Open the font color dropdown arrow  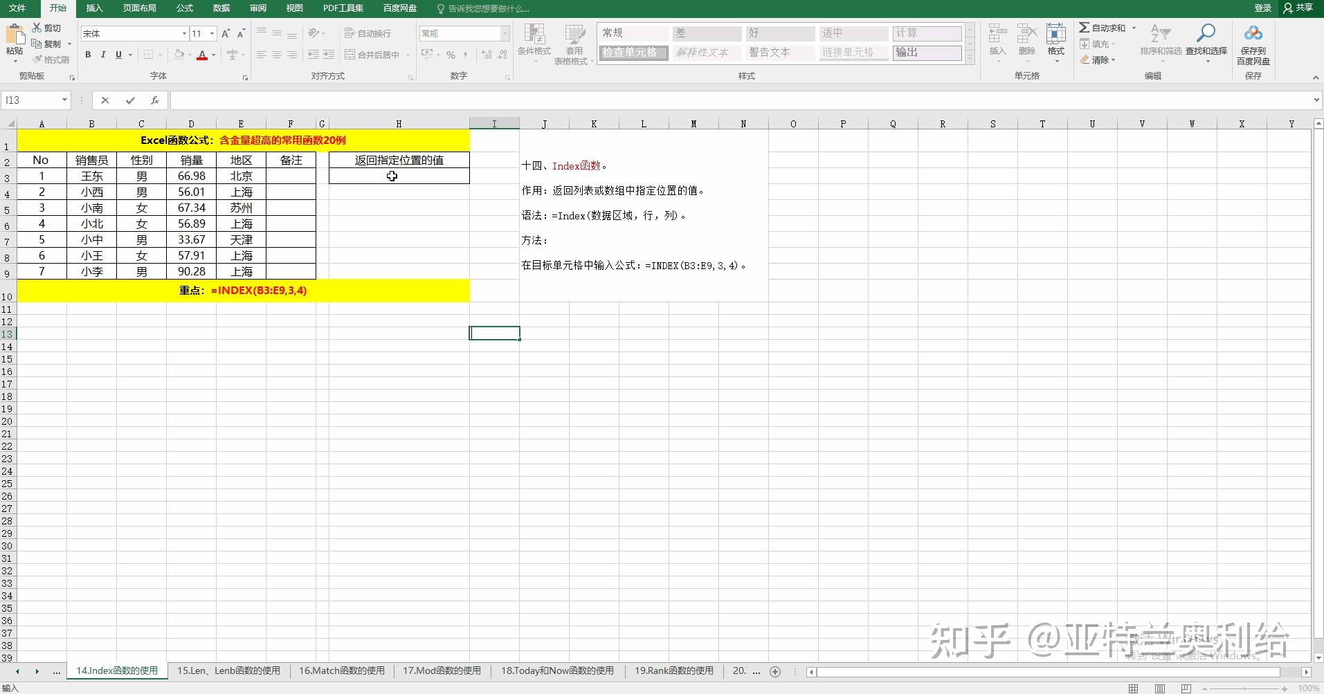coord(213,55)
